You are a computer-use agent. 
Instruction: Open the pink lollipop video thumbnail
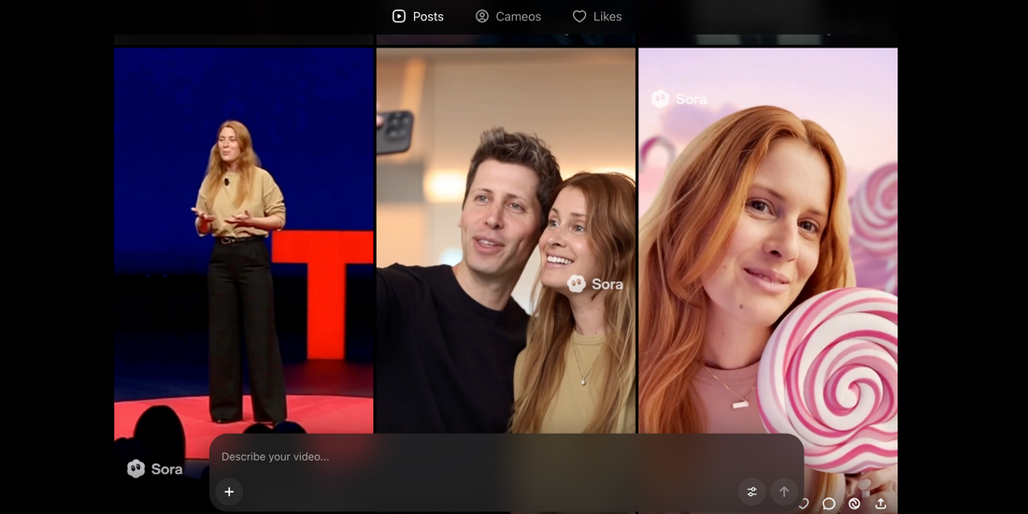pos(767,234)
